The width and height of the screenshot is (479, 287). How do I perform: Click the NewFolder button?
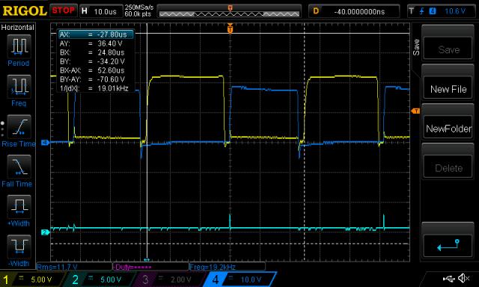click(448, 129)
